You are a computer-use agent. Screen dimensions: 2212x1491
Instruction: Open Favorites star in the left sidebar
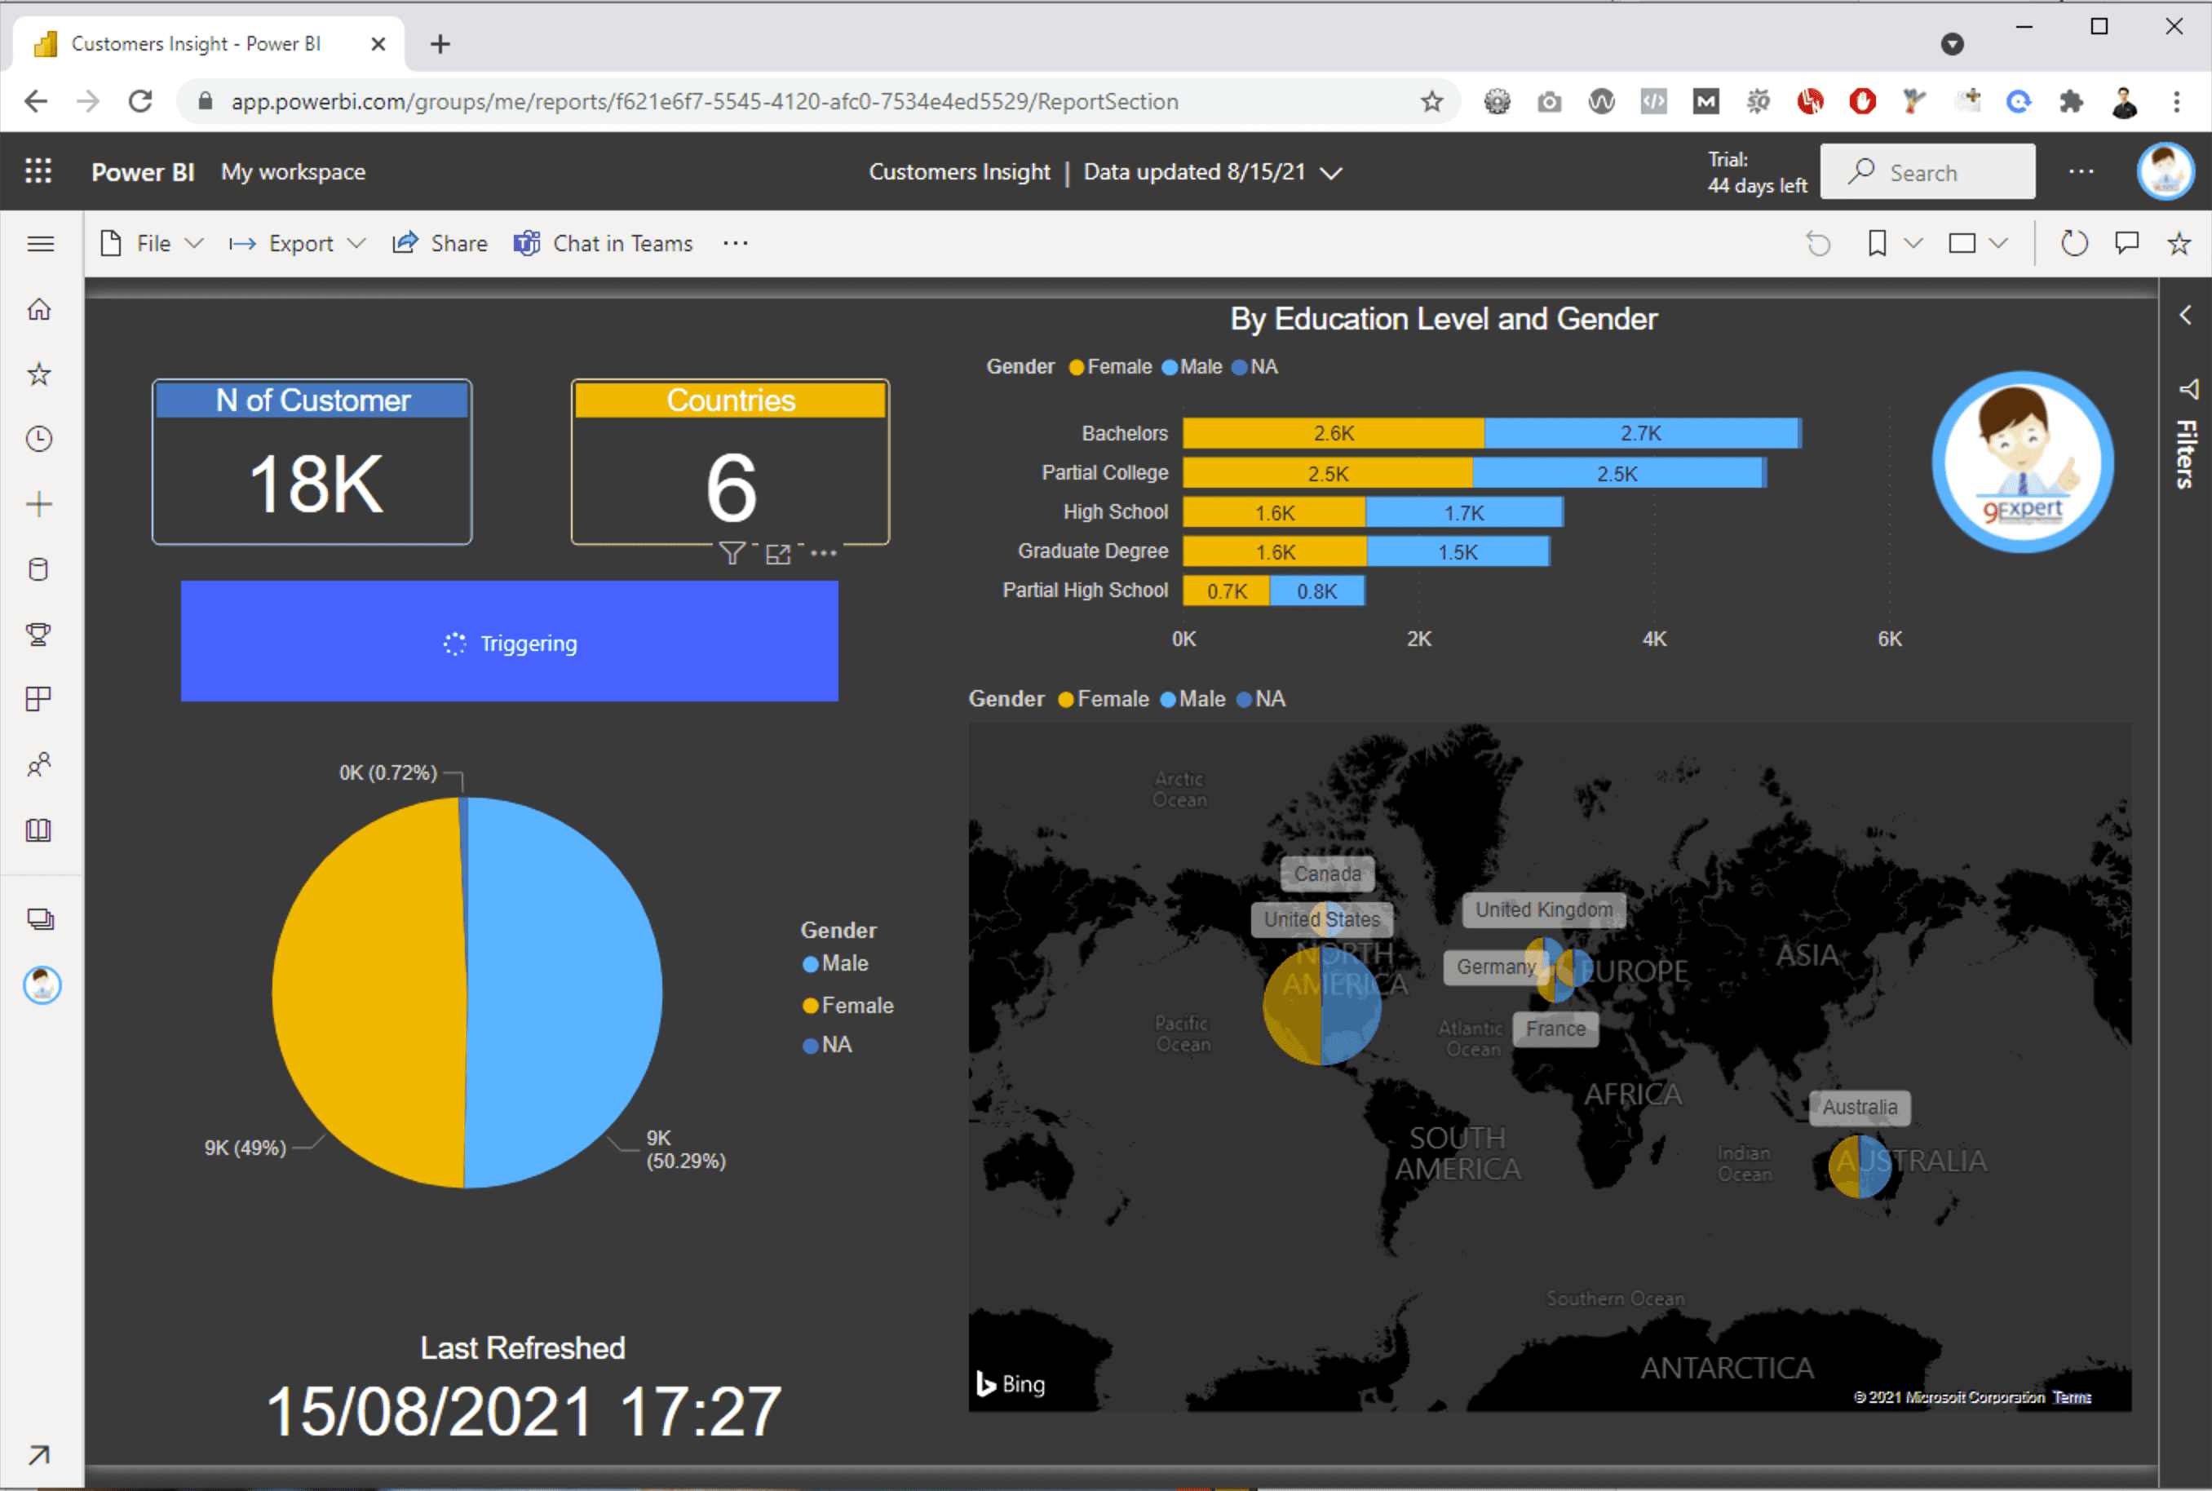click(39, 374)
